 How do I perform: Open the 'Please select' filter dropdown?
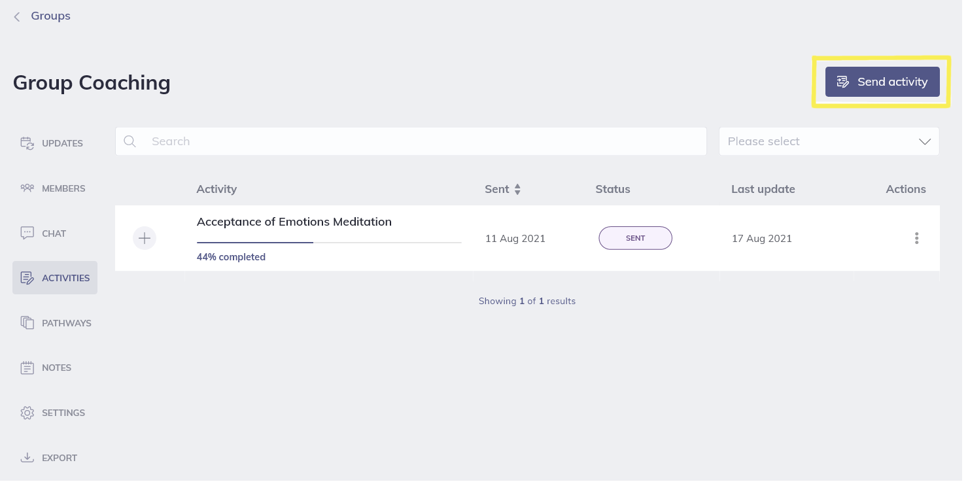click(829, 141)
